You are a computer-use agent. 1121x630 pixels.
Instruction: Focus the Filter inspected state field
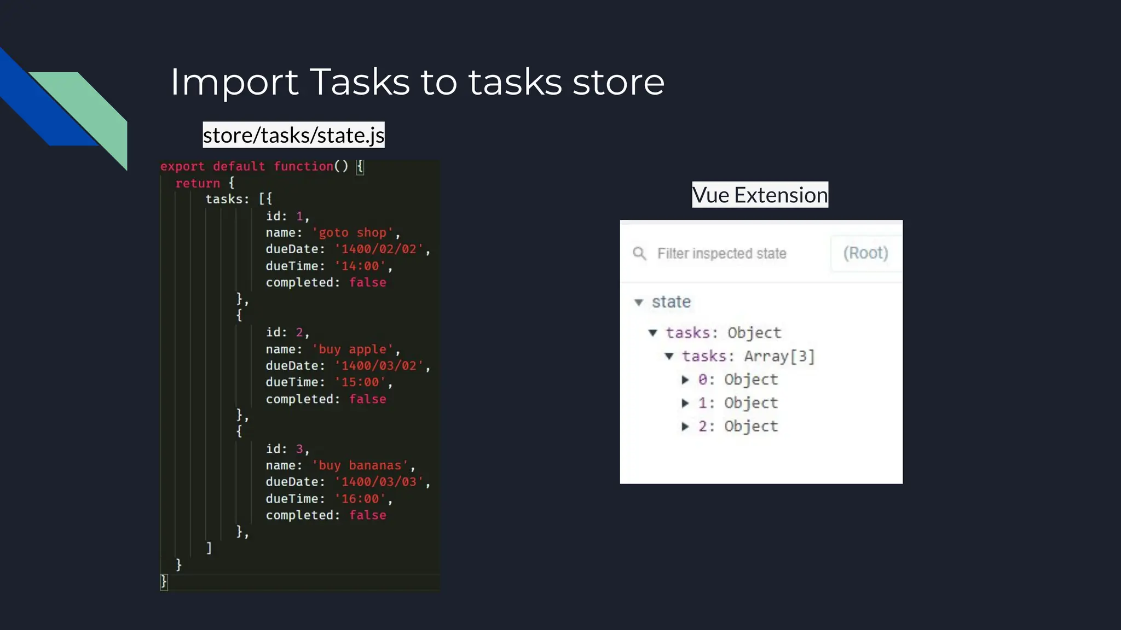point(721,253)
